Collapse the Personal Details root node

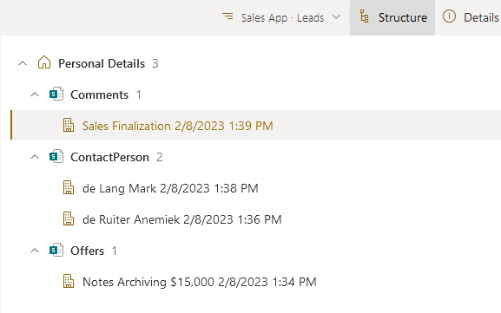pos(23,63)
